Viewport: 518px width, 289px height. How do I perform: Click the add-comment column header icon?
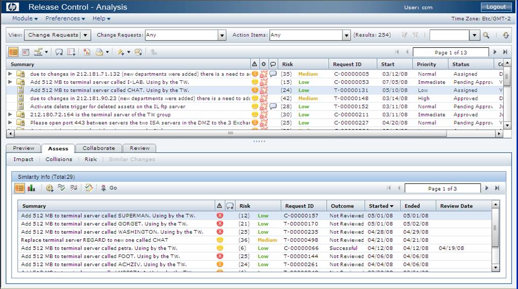230,206
